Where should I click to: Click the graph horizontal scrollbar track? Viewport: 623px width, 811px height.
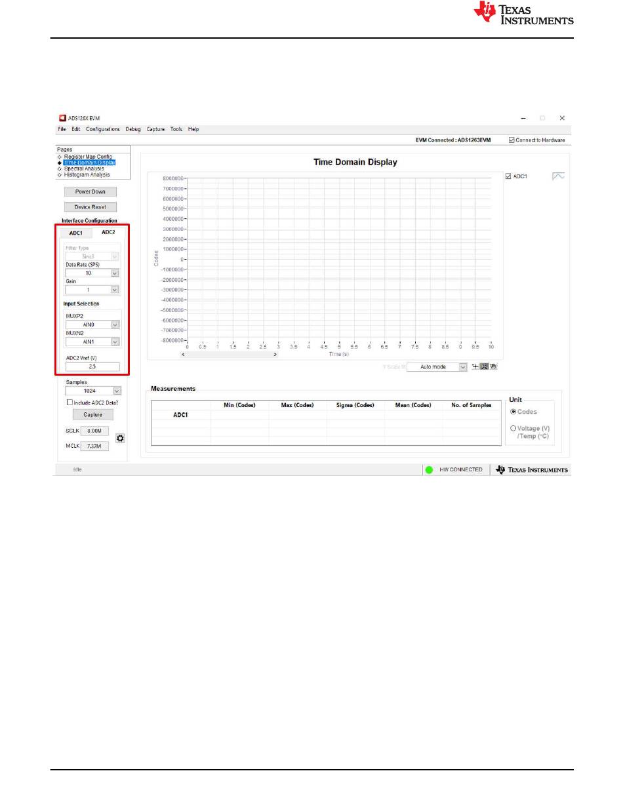(x=230, y=354)
